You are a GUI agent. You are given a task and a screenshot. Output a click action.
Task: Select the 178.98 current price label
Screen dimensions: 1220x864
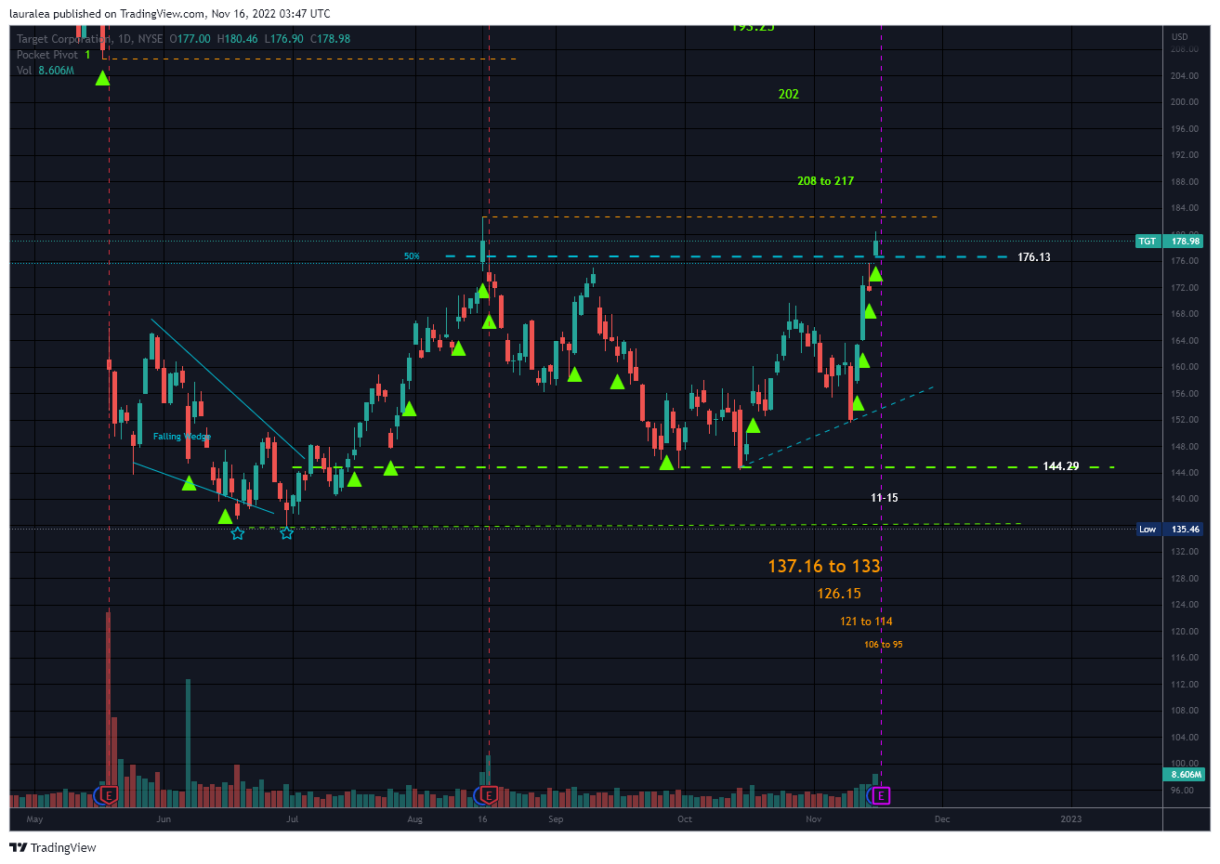[x=1185, y=242]
